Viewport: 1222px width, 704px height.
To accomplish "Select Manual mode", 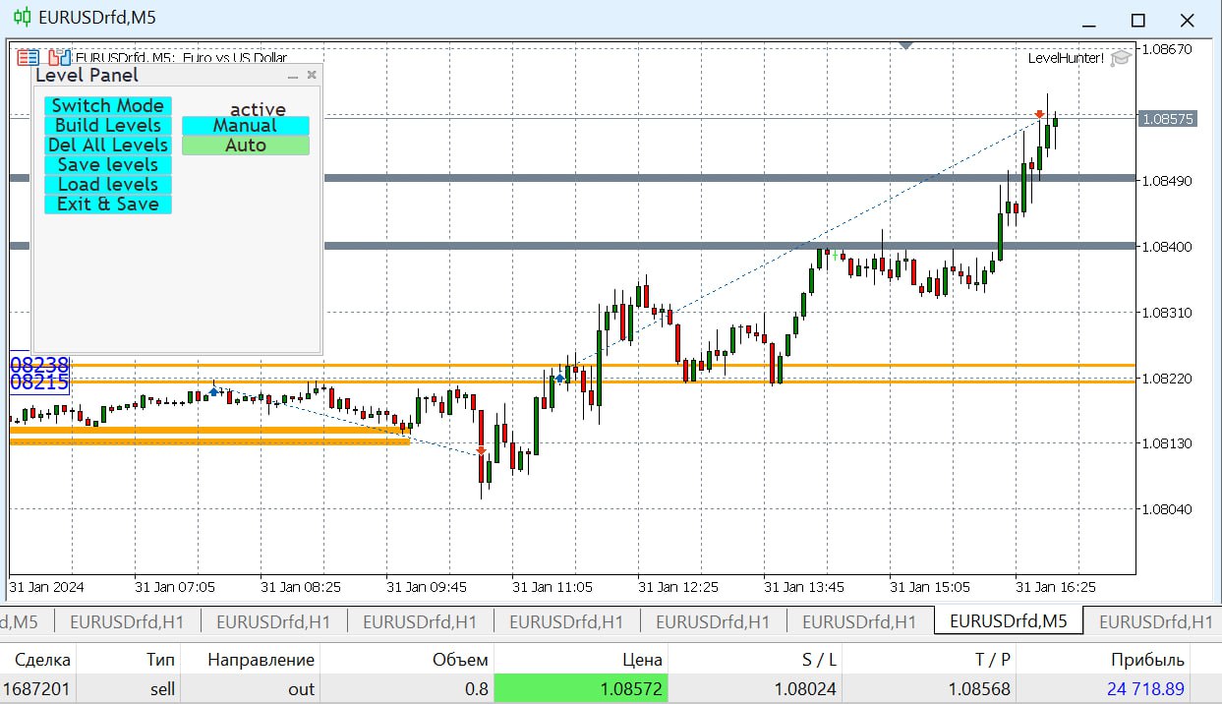I will [x=246, y=126].
